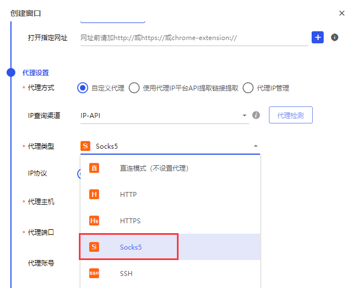
Task: Click the 代理账号 label
Action: 41,263
